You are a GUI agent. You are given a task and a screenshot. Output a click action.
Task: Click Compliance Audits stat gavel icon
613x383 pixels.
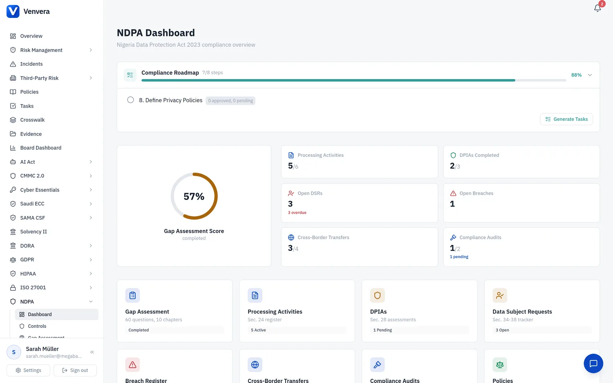[453, 238]
